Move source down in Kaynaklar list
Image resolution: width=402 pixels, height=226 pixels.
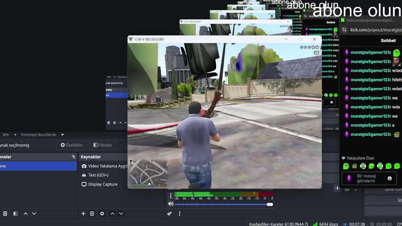point(121,213)
